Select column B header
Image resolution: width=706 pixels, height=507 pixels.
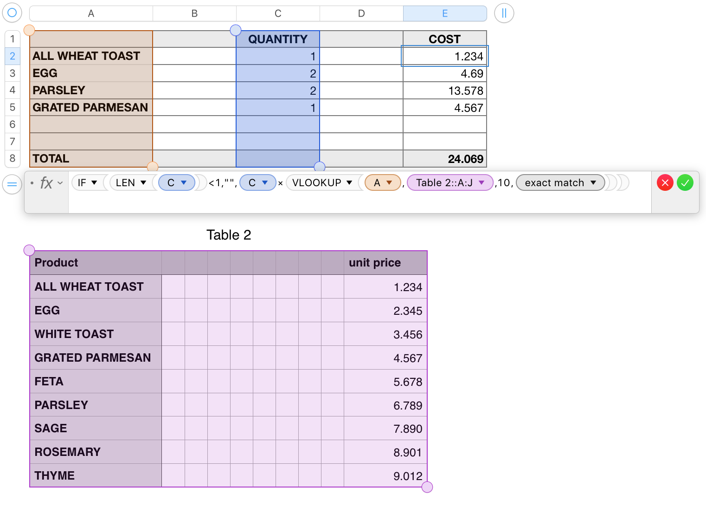pyautogui.click(x=195, y=13)
